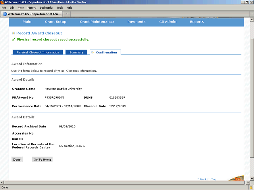Screen dimensions: 254x190
Task: Open the File menu
Action: tap(4, 8)
